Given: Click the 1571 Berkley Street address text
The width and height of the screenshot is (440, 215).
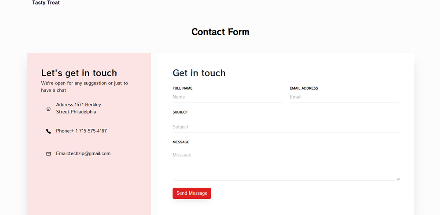Looking at the screenshot, I should [79, 108].
